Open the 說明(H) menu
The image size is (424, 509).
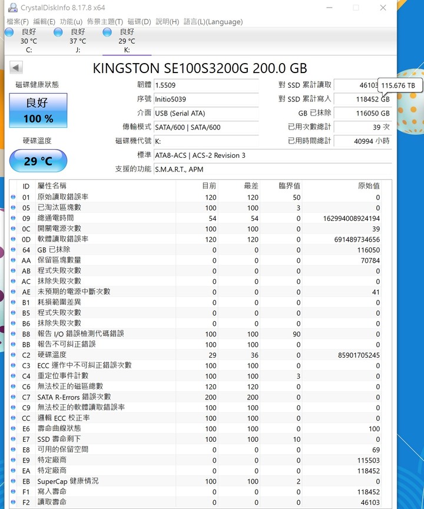(x=167, y=22)
